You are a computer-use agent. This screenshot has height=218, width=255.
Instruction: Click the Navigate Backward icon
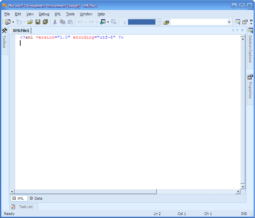point(103,22)
